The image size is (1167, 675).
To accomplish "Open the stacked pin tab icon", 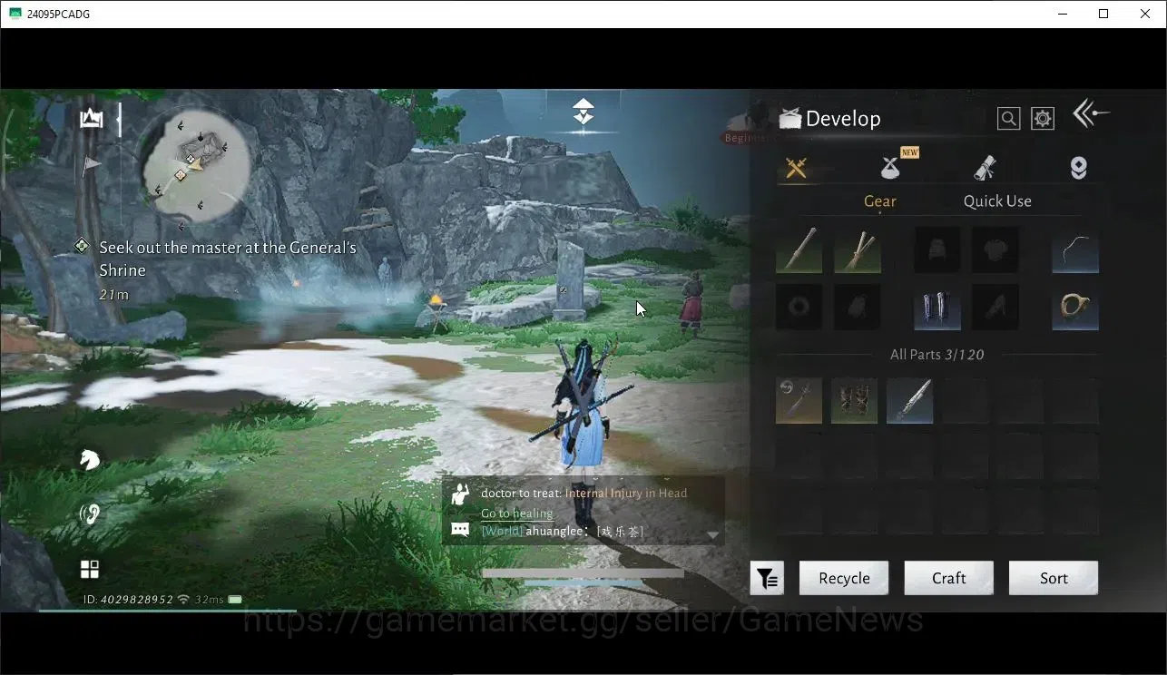I will [1078, 168].
